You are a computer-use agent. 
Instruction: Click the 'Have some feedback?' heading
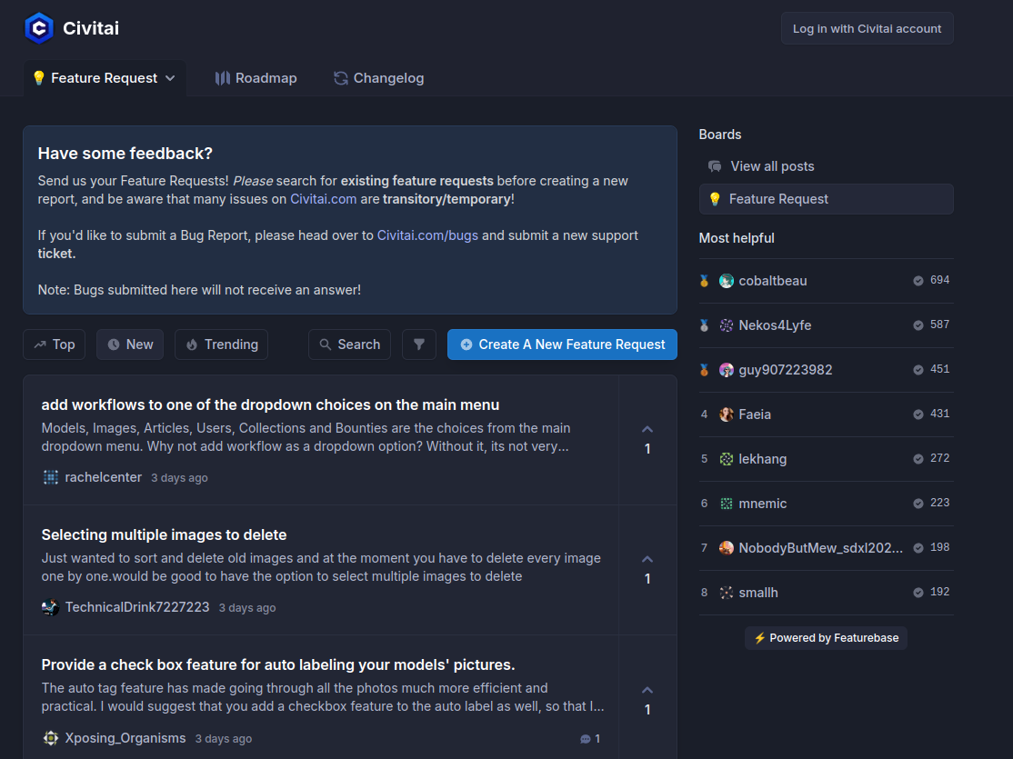[125, 154]
